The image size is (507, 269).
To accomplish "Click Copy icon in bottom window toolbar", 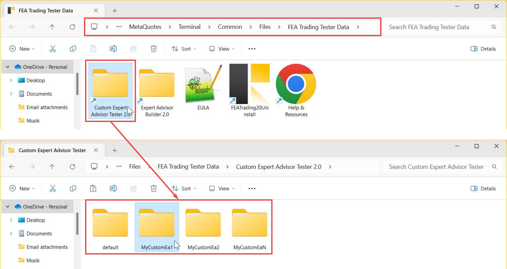I will (73, 189).
